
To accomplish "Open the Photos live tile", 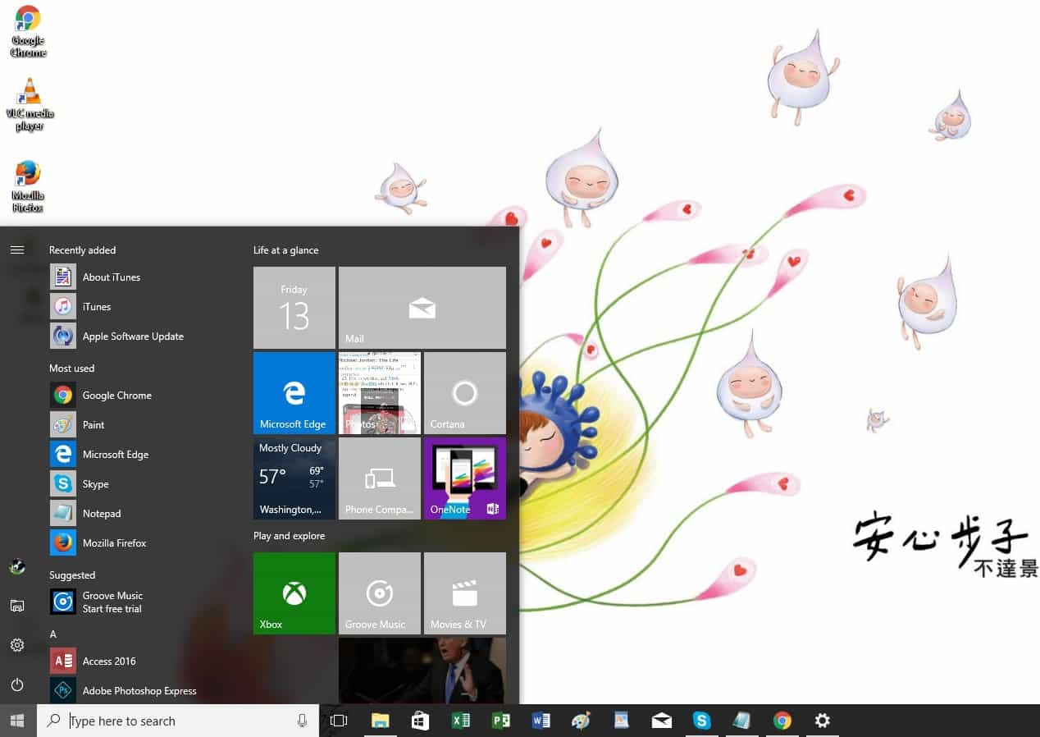I will point(380,393).
